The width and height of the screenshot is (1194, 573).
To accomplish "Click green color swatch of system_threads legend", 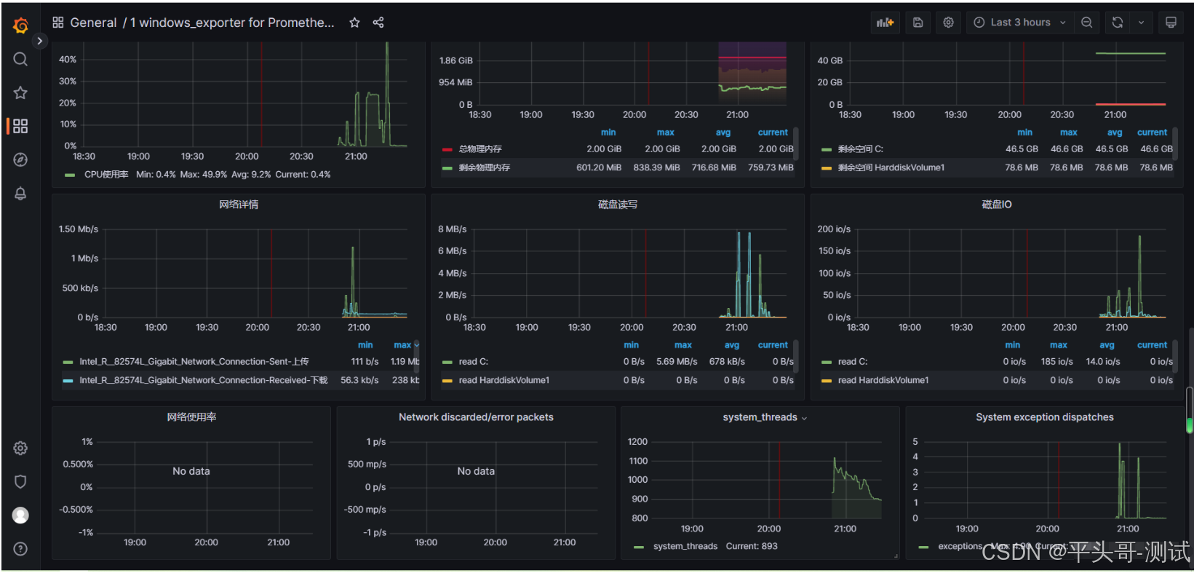I will 639,547.
